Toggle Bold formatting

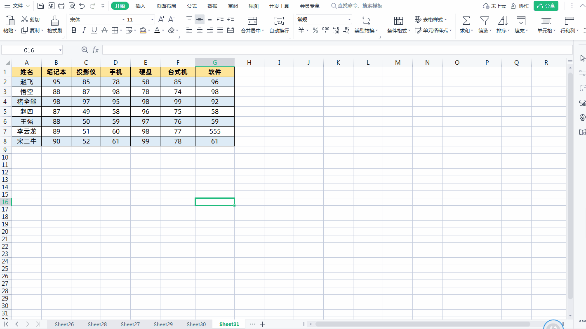74,30
